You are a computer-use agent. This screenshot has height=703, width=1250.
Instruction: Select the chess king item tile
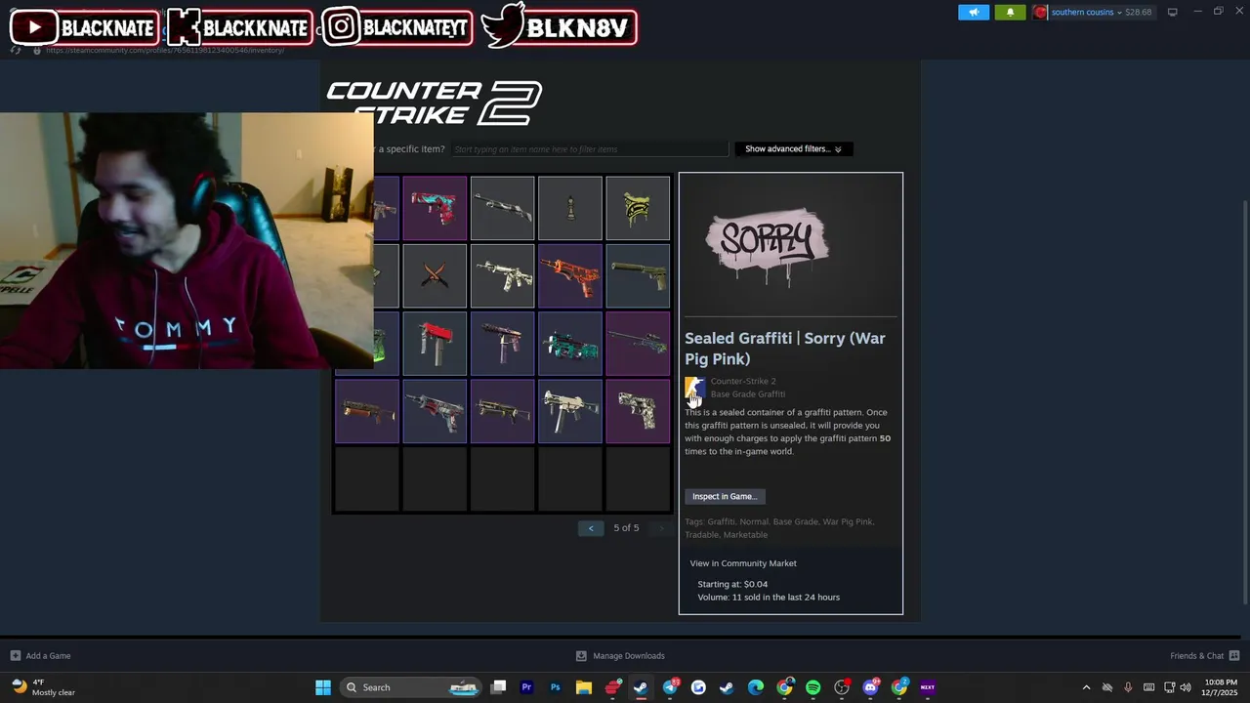570,208
